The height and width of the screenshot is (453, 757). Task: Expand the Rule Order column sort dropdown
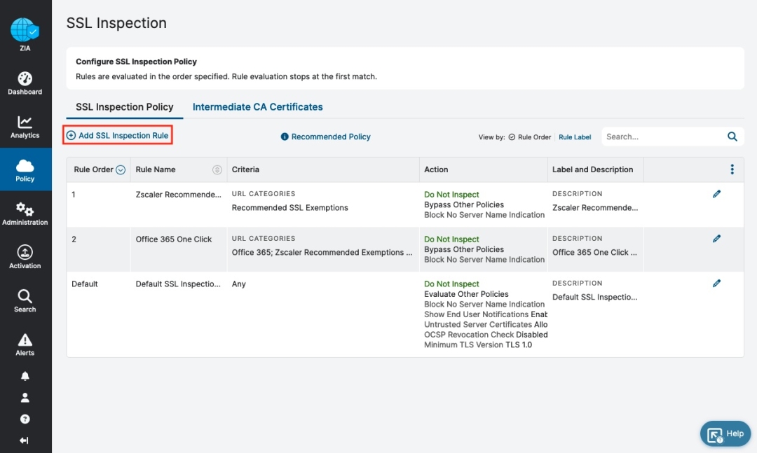(121, 169)
